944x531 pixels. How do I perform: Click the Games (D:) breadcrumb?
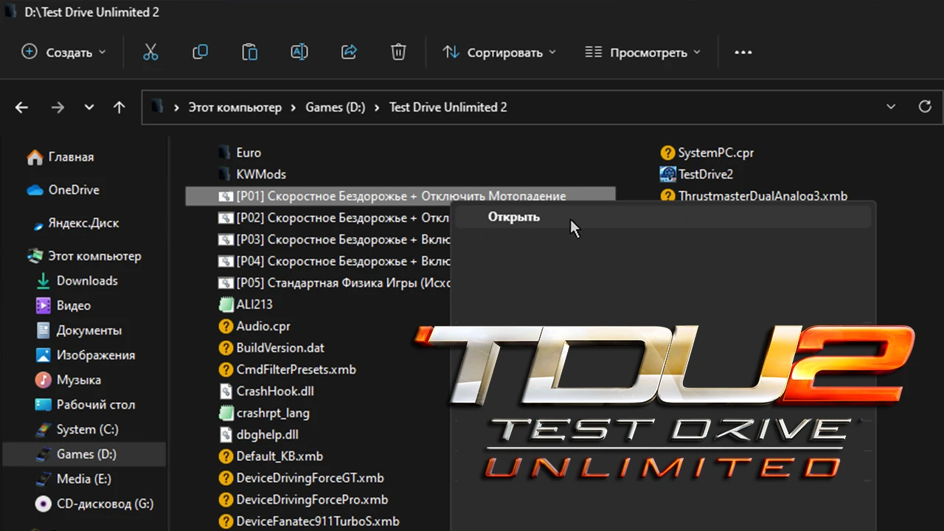pyautogui.click(x=335, y=107)
